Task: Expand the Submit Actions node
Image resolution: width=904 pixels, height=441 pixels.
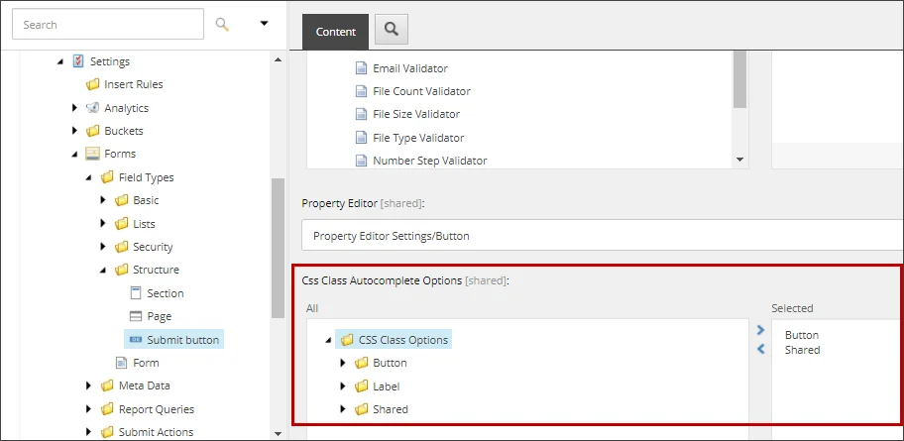Action: click(x=89, y=431)
